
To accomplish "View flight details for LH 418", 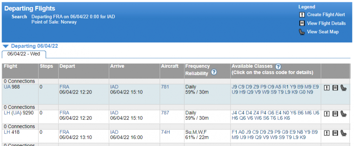I will pyautogui.click(x=335, y=133).
